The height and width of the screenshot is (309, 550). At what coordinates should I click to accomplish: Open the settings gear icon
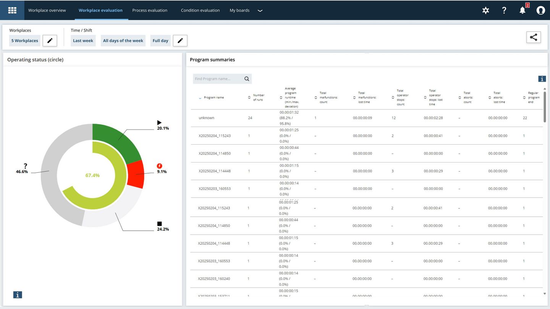(485, 10)
